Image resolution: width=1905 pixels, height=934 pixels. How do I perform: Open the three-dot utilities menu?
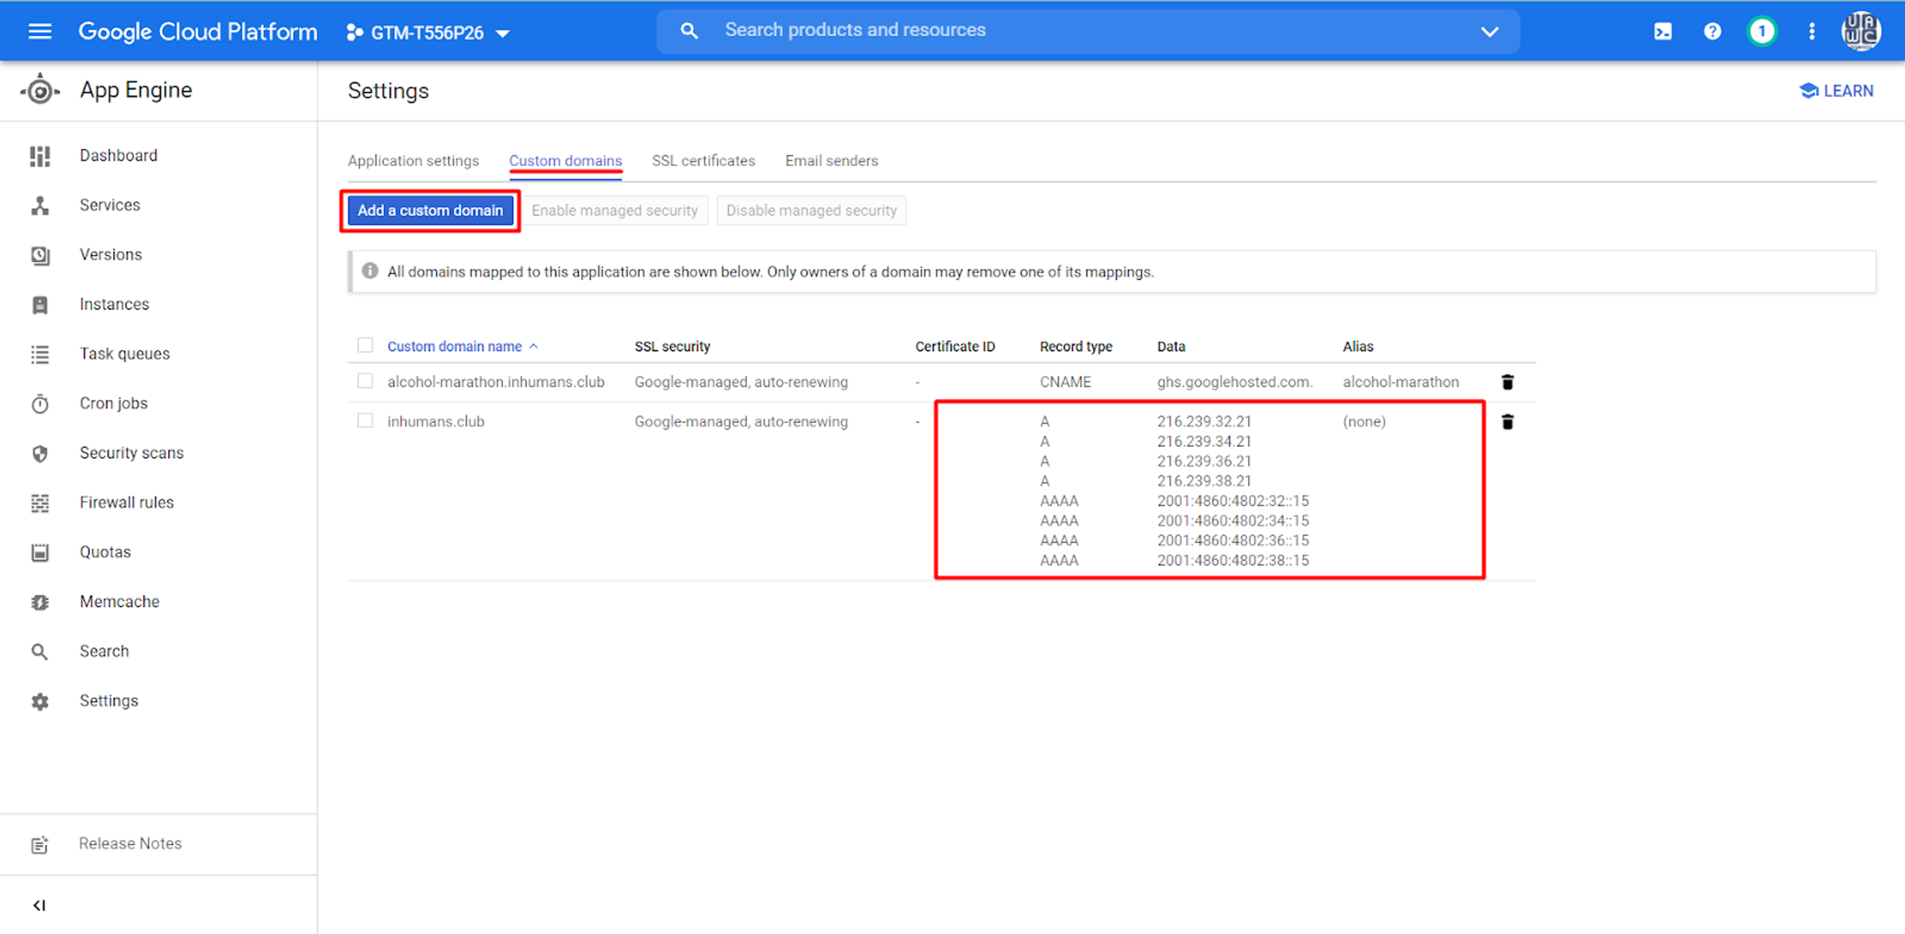[x=1811, y=31]
